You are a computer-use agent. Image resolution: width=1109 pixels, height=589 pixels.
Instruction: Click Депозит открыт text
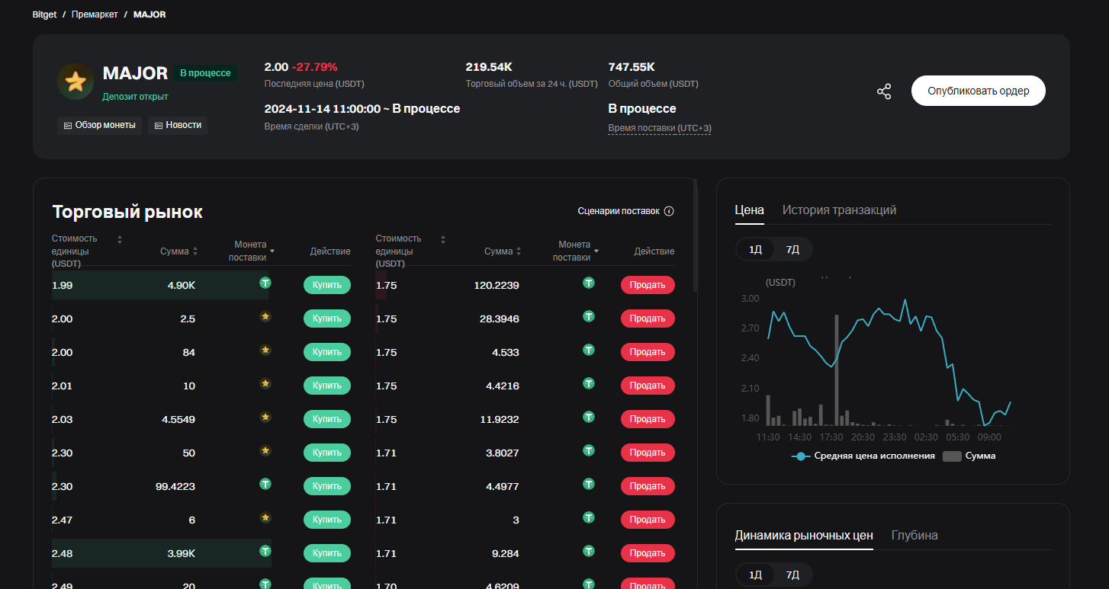[x=135, y=97]
